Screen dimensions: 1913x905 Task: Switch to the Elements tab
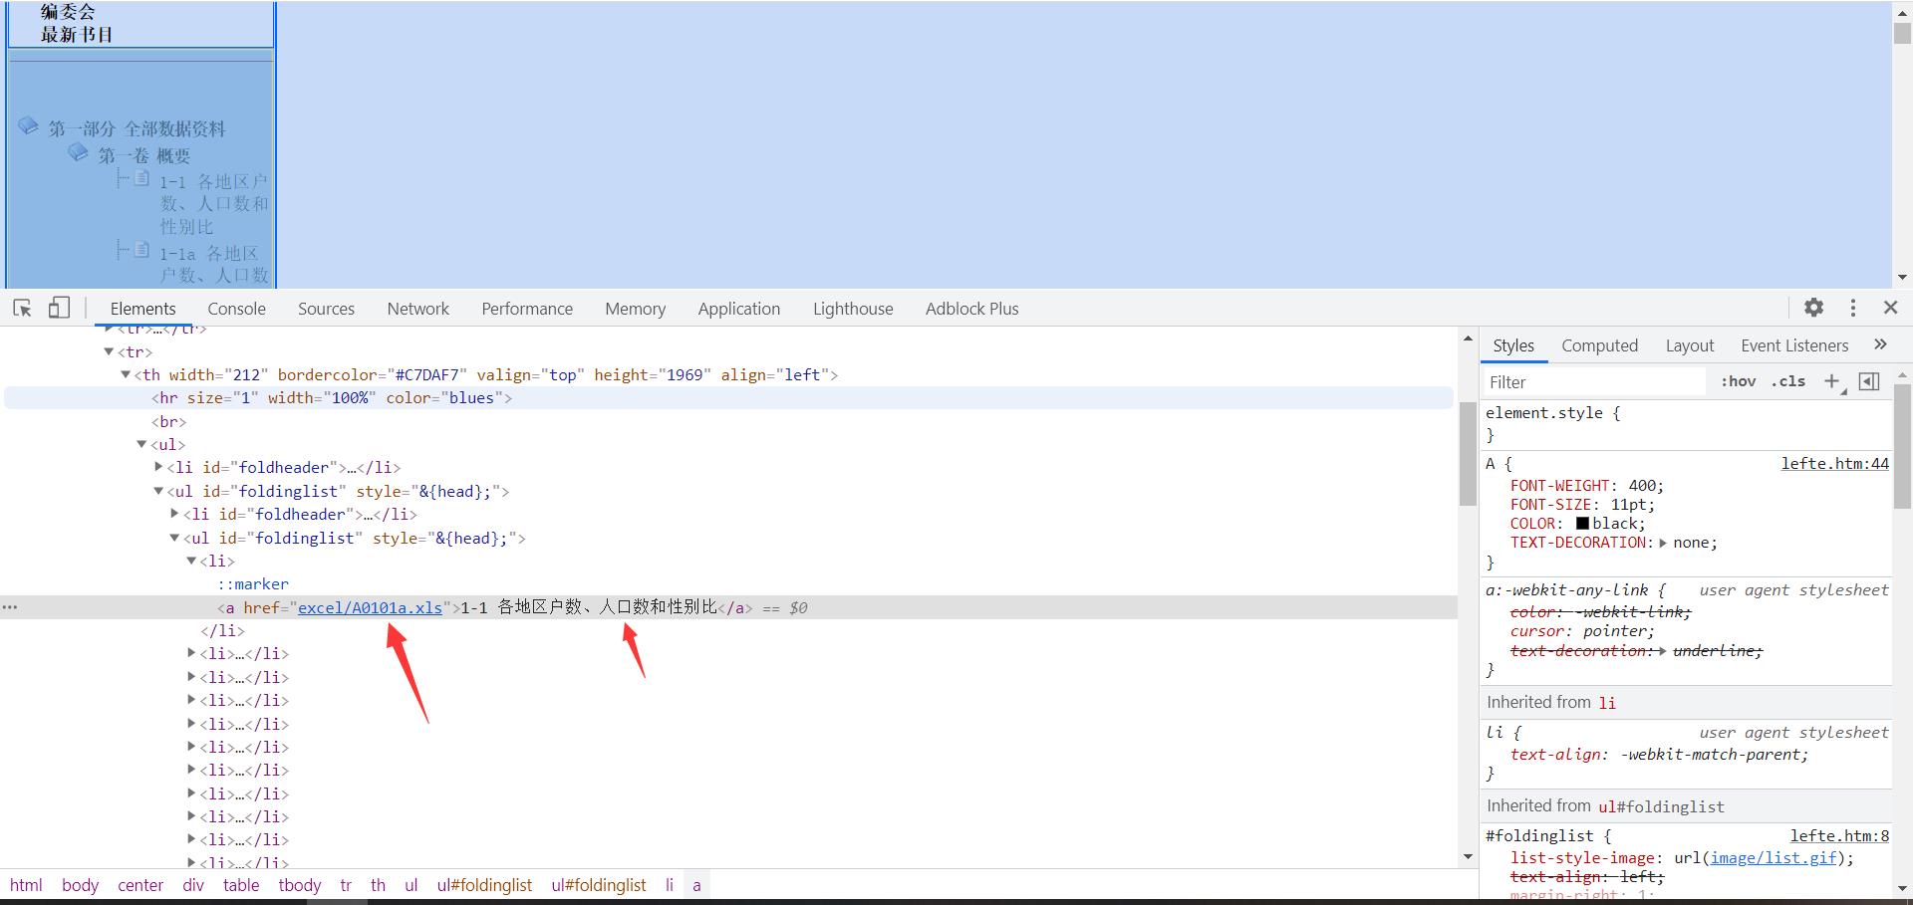coord(142,309)
